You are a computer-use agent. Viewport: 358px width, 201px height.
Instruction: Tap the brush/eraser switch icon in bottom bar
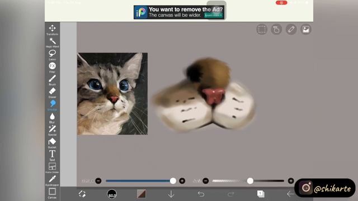[x=82, y=194]
